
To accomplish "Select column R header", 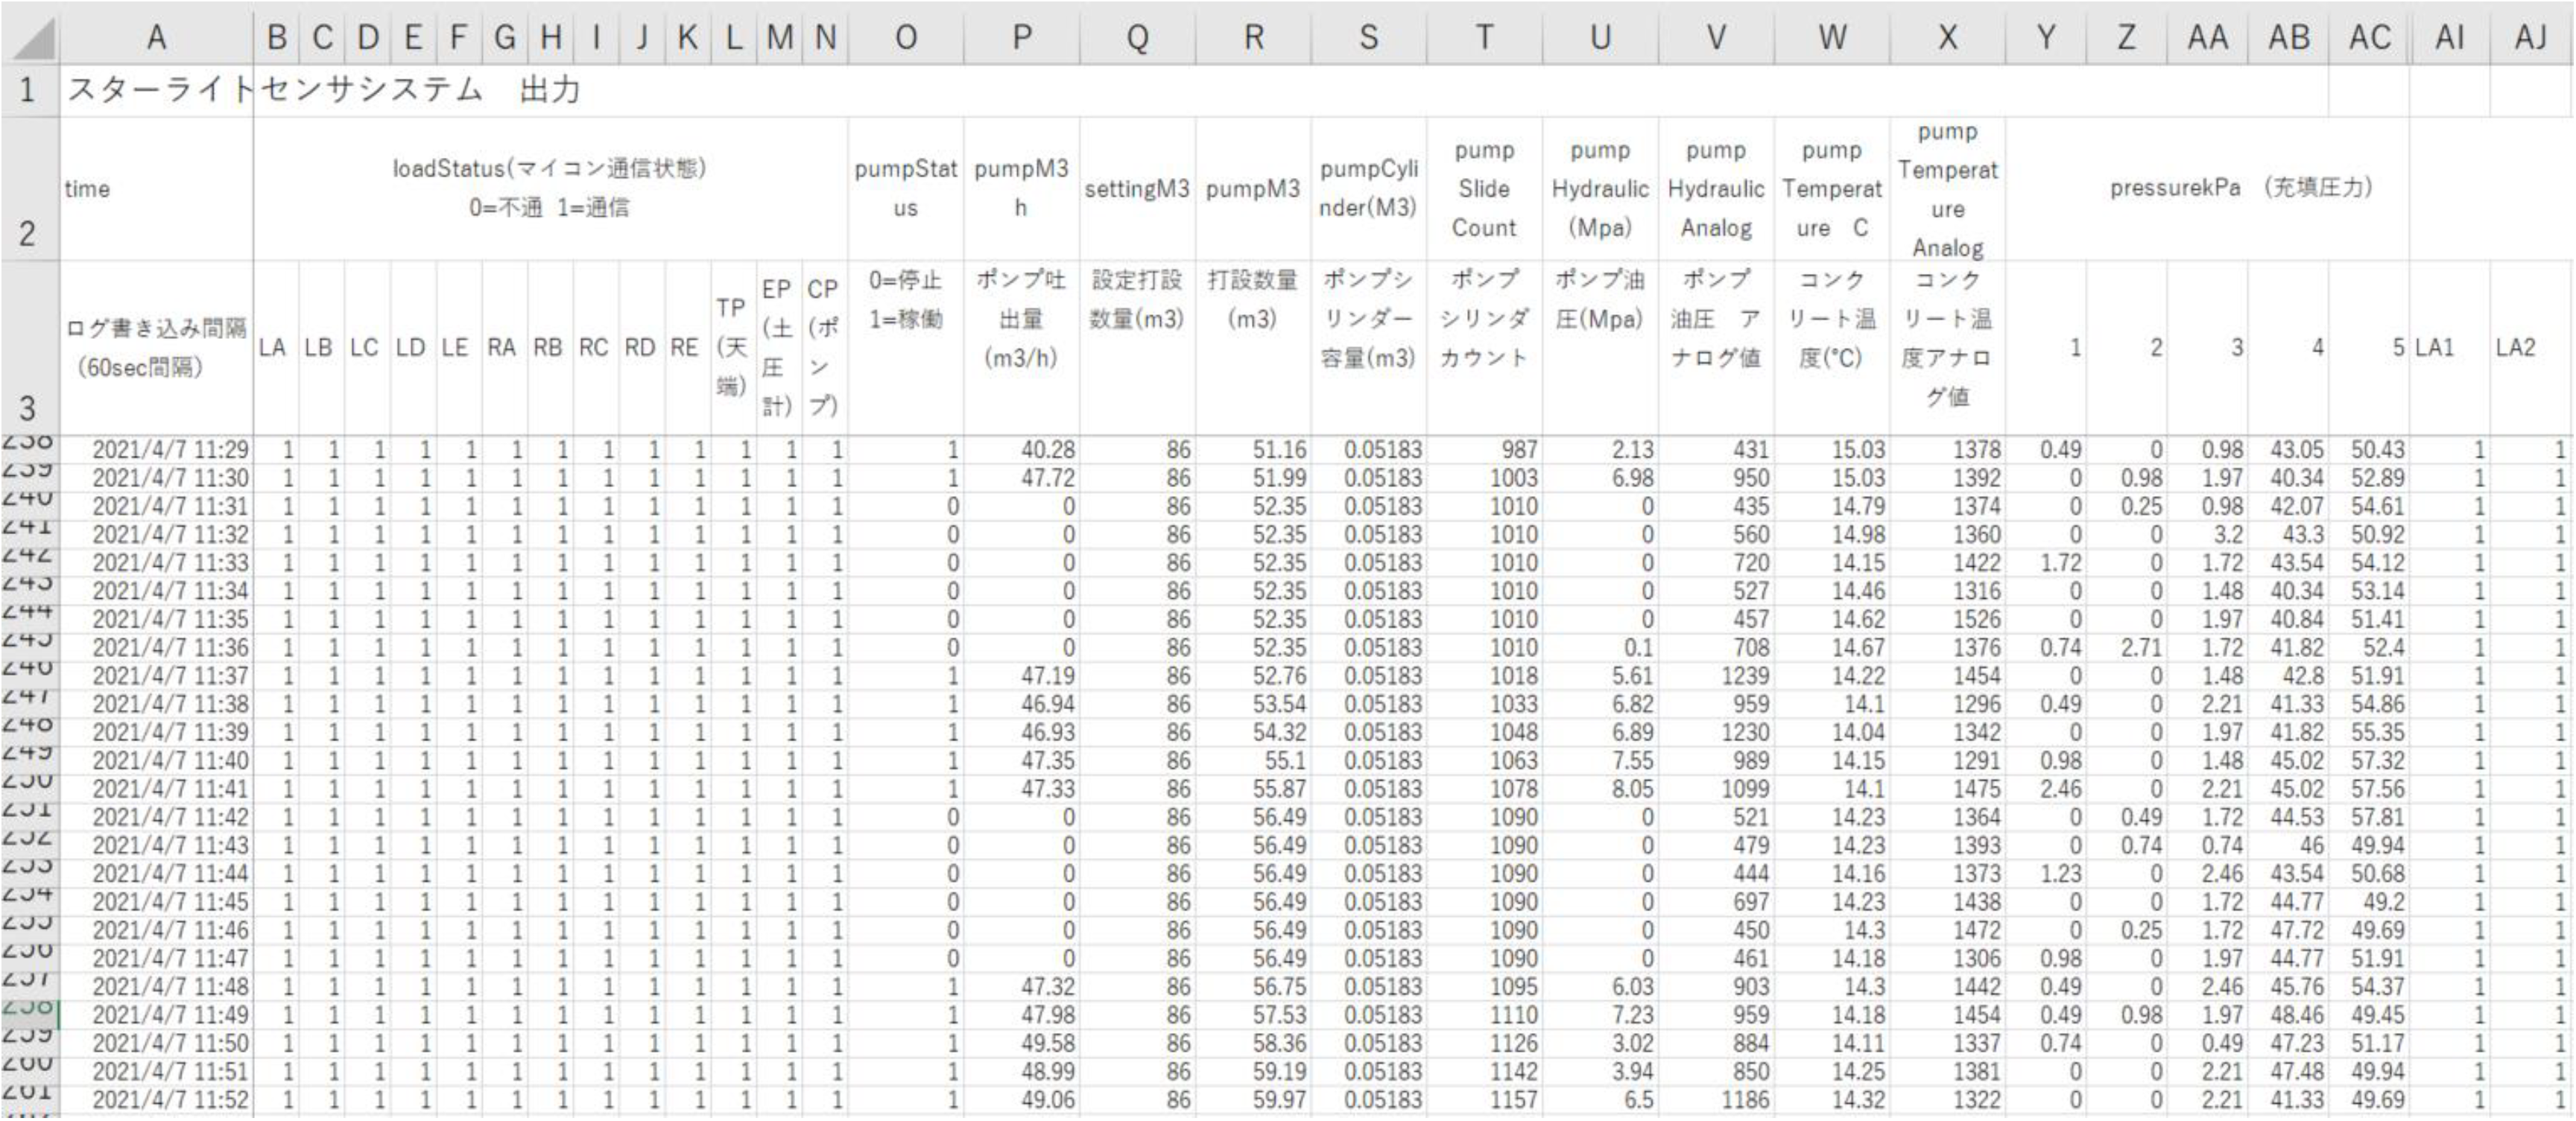I will (x=1253, y=38).
